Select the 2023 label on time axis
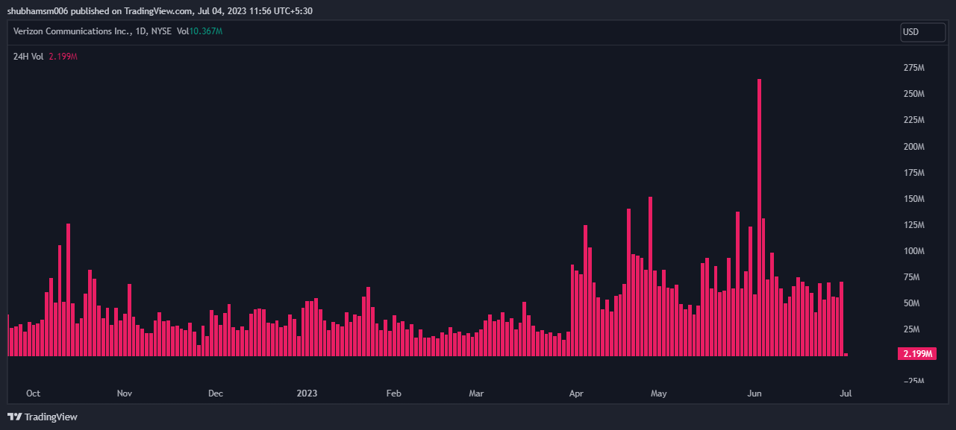 tap(307, 393)
